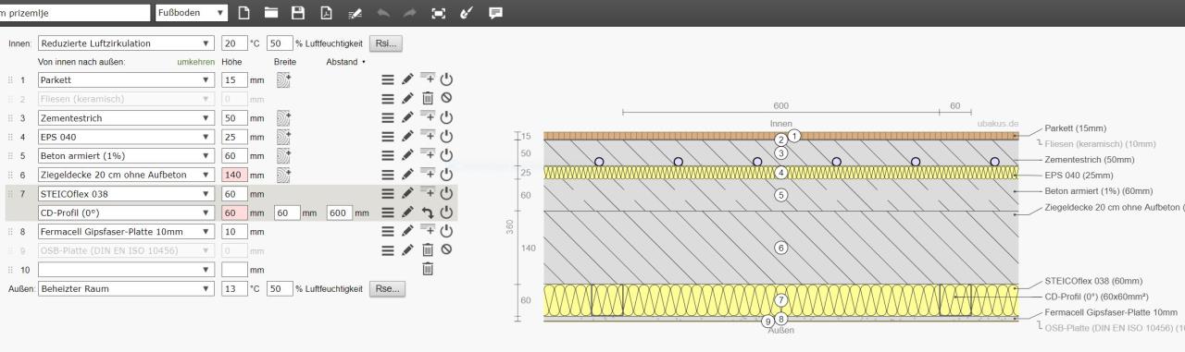Delete the disabled Fliesen (keramisch) layer
Image resolution: width=1185 pixels, height=352 pixels.
(x=428, y=98)
